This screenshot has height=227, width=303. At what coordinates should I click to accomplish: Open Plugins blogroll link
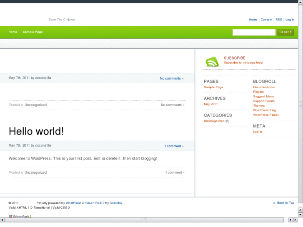pyautogui.click(x=258, y=92)
